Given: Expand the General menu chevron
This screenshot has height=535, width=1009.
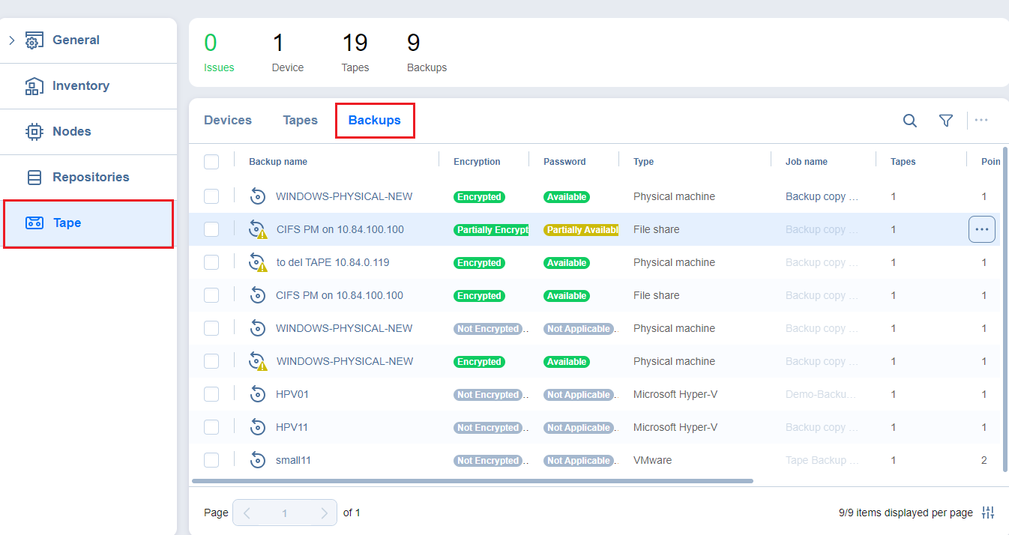Looking at the screenshot, I should (11, 40).
